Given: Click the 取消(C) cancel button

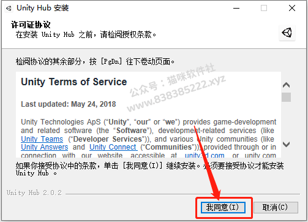Looking at the screenshot, I should [276, 207].
